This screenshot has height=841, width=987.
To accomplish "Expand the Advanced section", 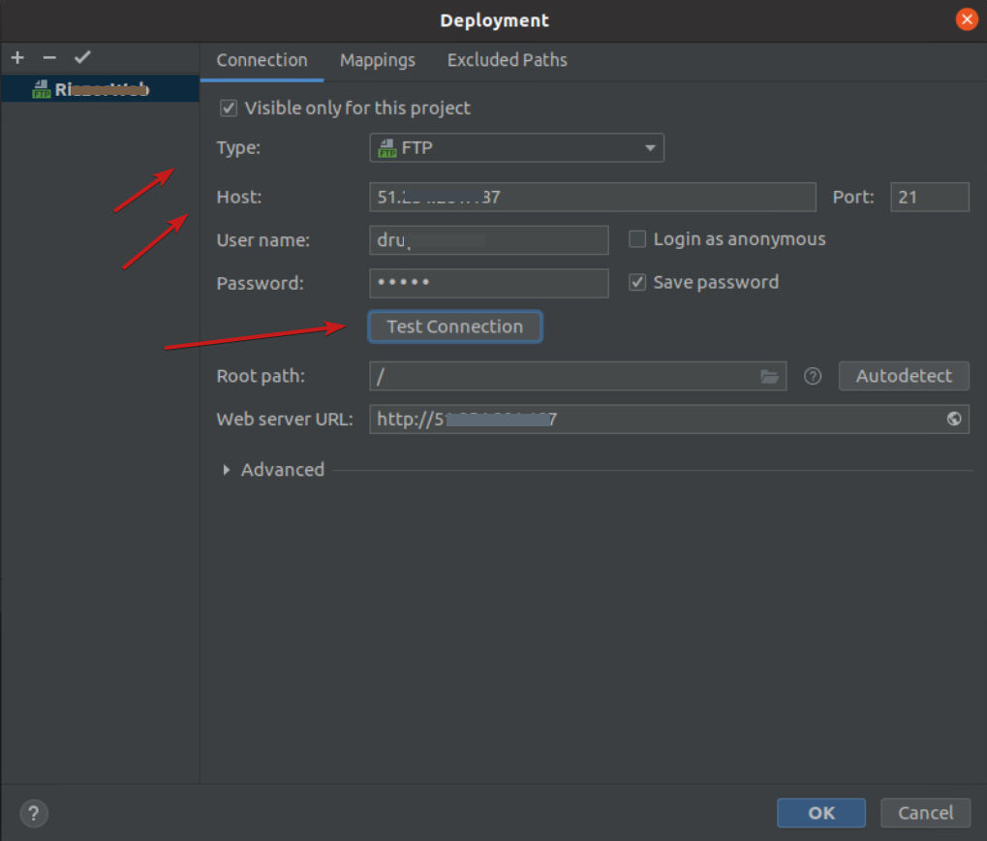I will click(x=227, y=470).
